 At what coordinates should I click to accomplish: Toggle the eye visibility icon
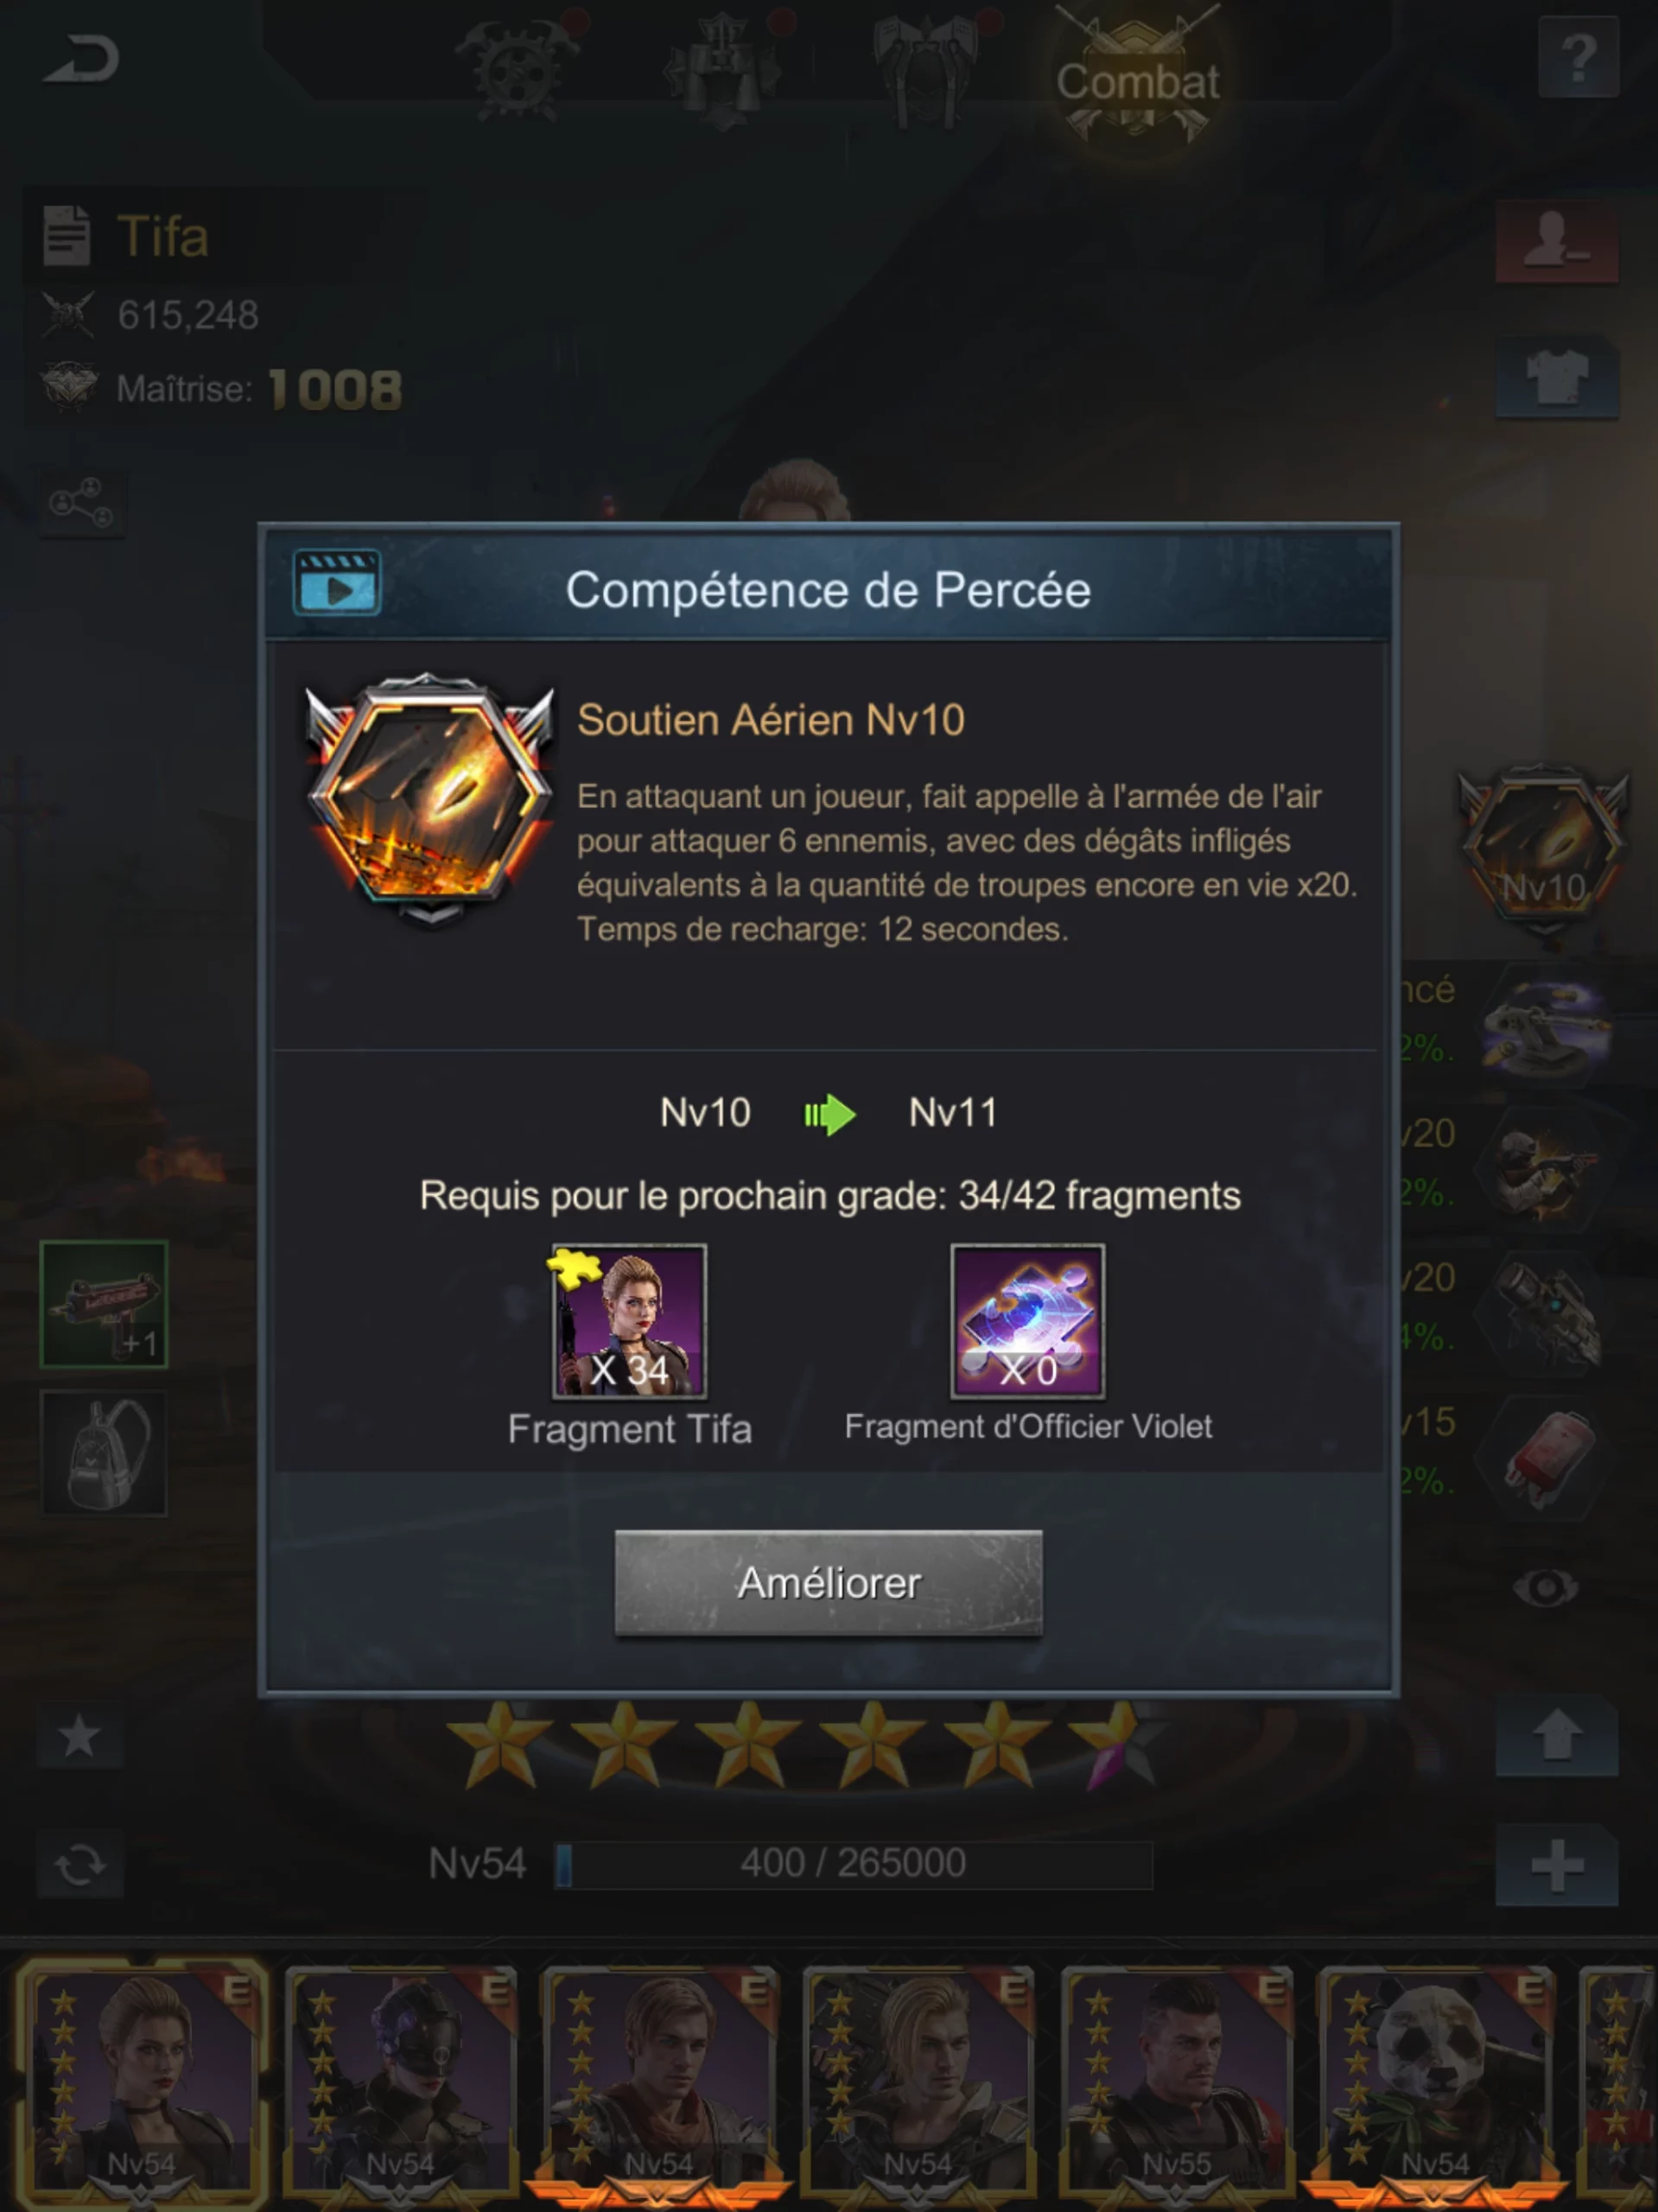(1546, 1587)
